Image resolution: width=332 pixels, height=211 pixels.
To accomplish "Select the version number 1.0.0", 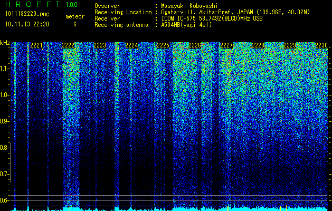I will [x=72, y=5].
